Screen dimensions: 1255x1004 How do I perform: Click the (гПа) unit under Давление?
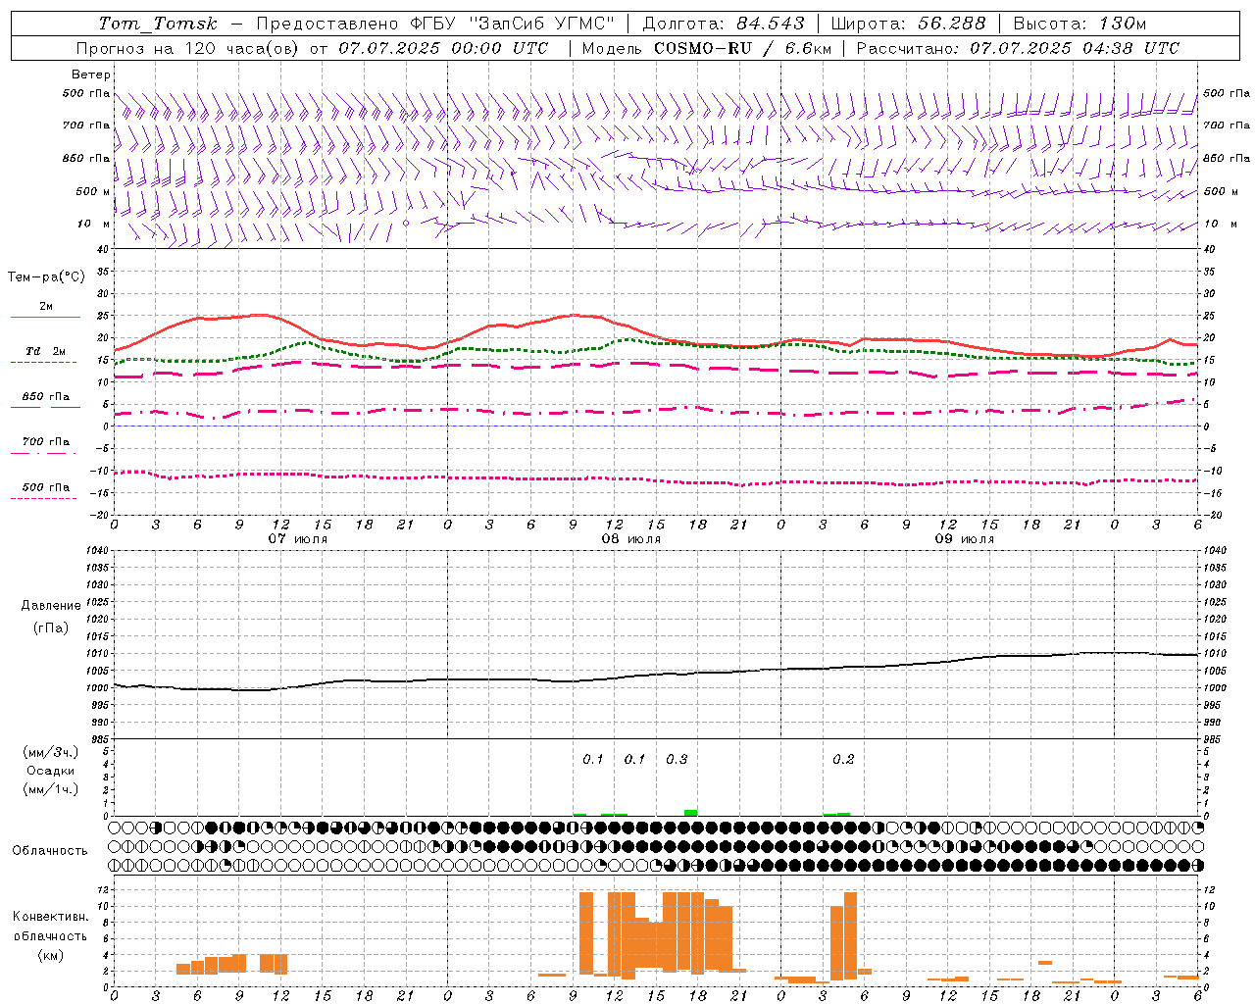[51, 628]
